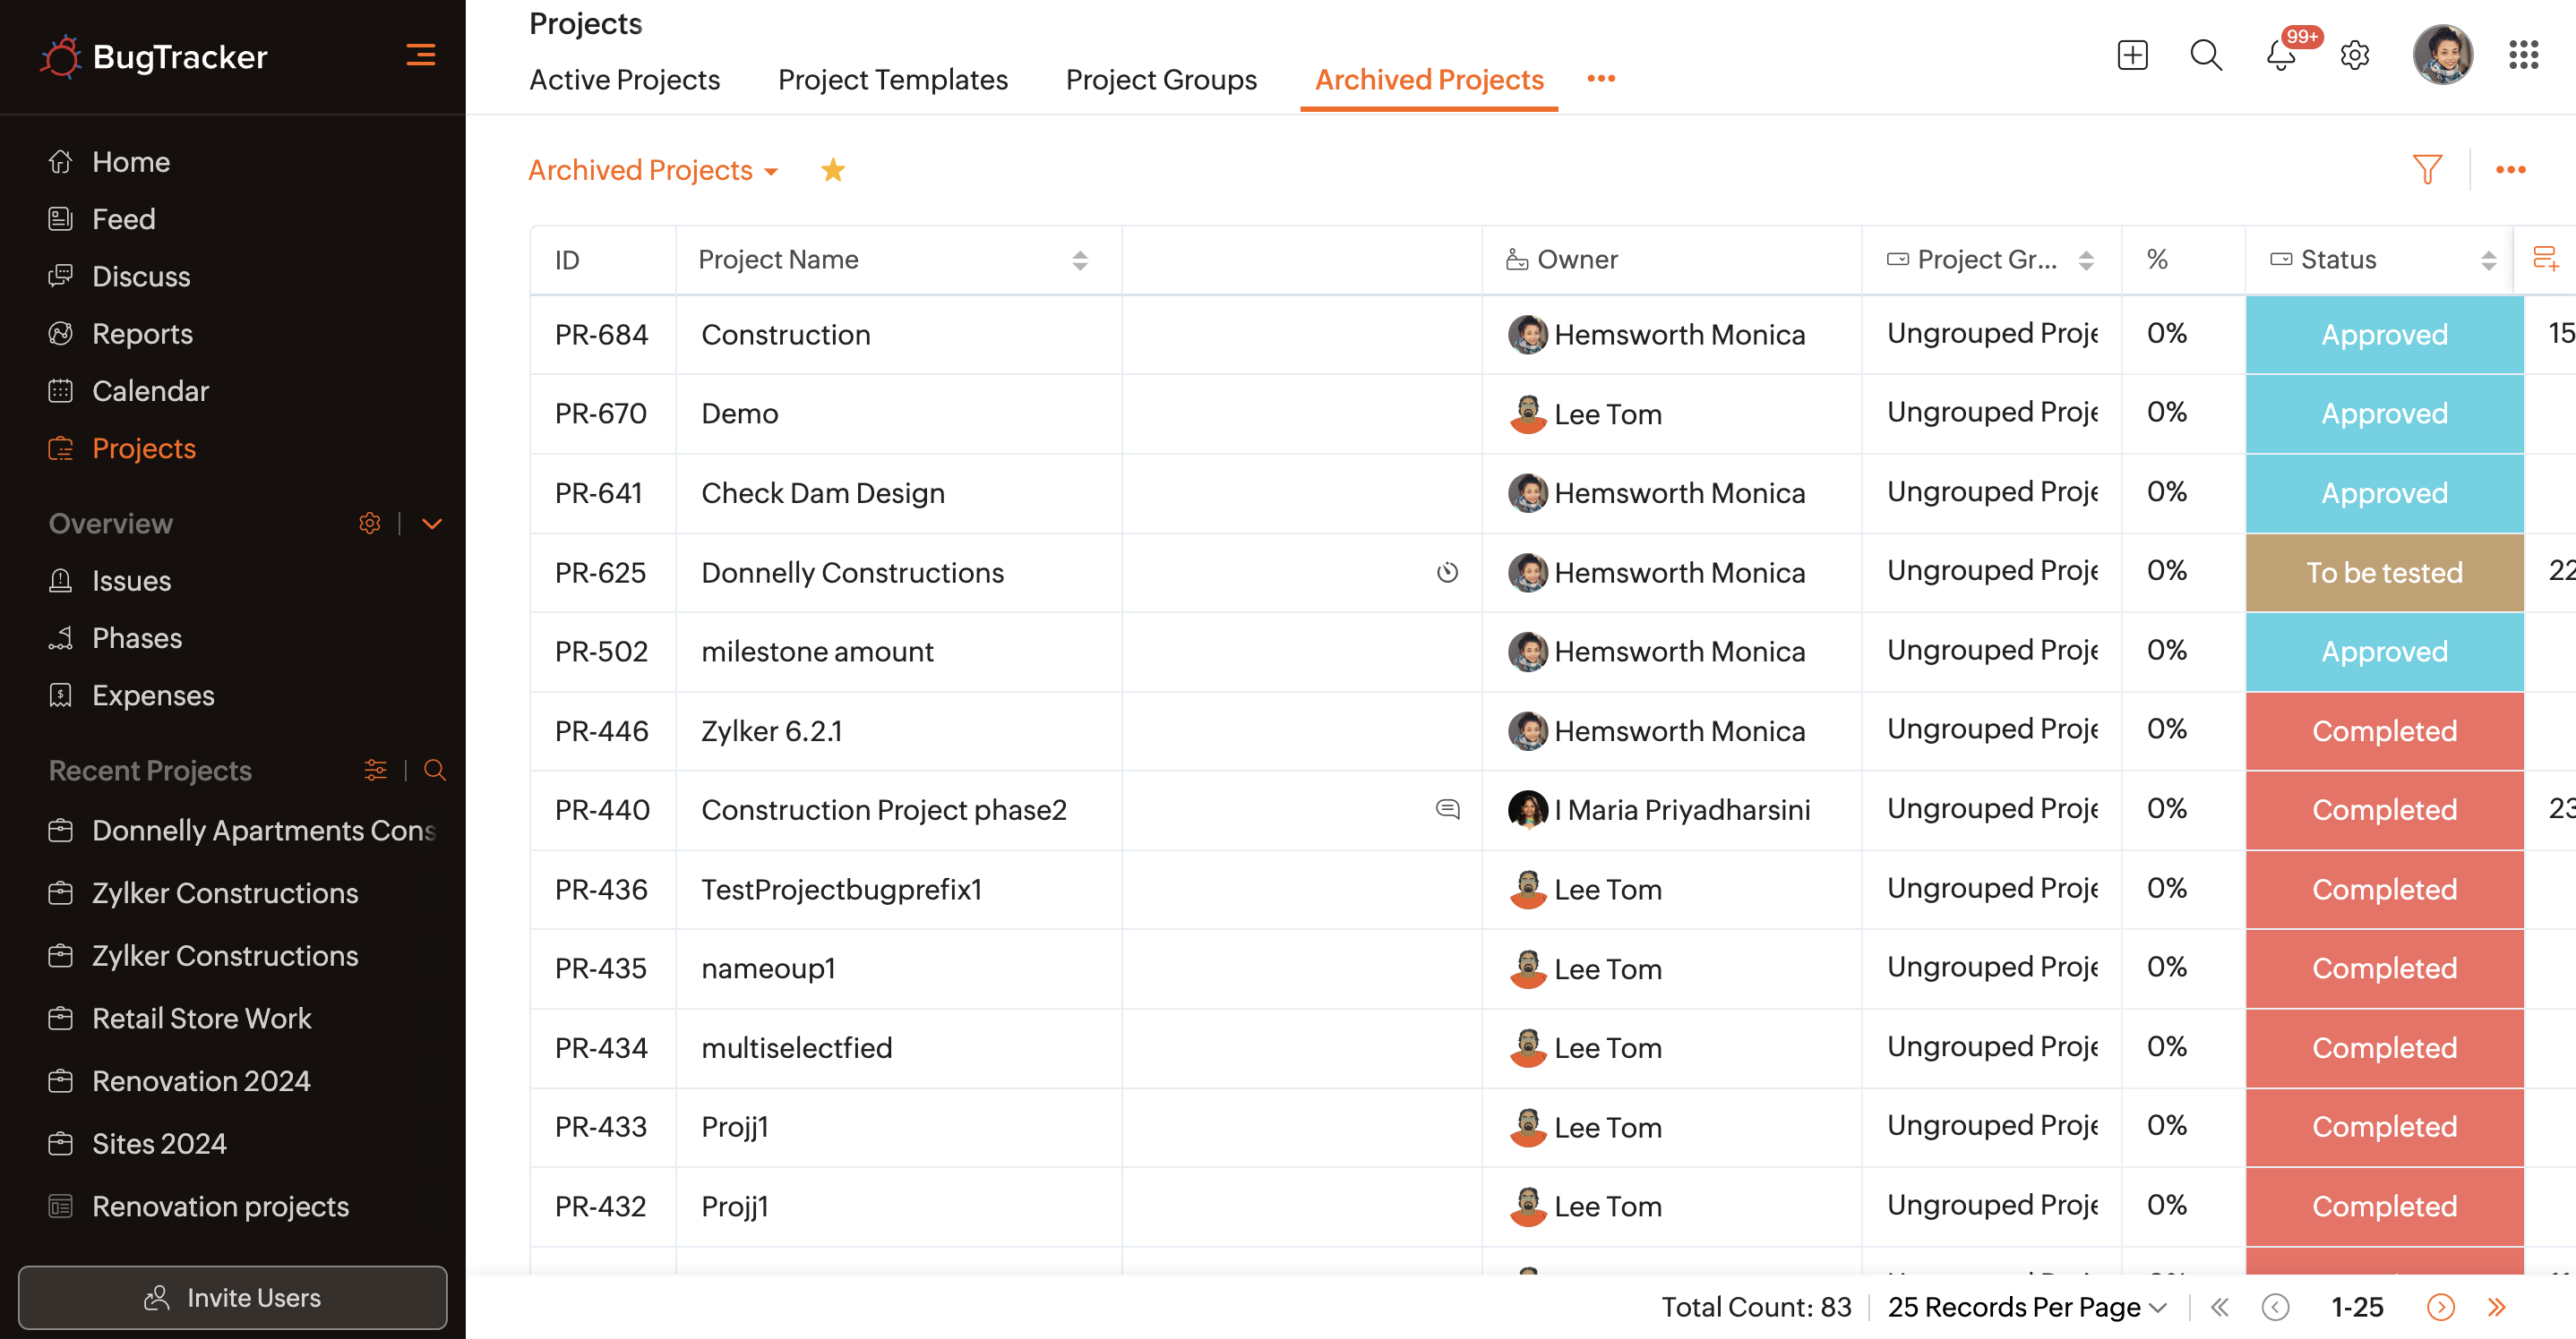This screenshot has width=2576, height=1339.
Task: Search recent projects with magnifier icon
Action: pos(434,771)
